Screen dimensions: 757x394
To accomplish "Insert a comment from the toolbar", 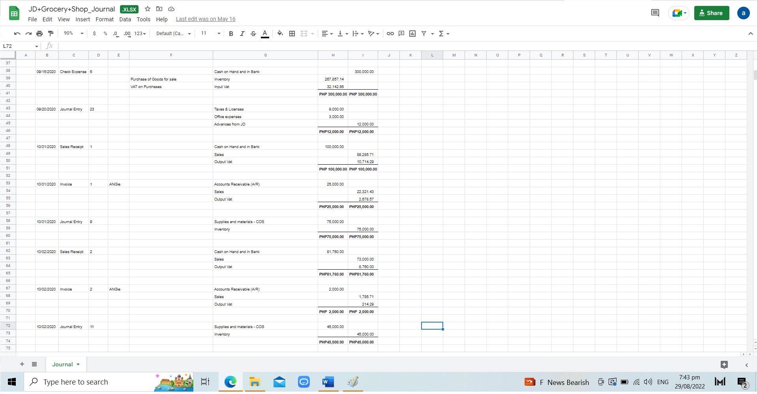I will (x=401, y=34).
